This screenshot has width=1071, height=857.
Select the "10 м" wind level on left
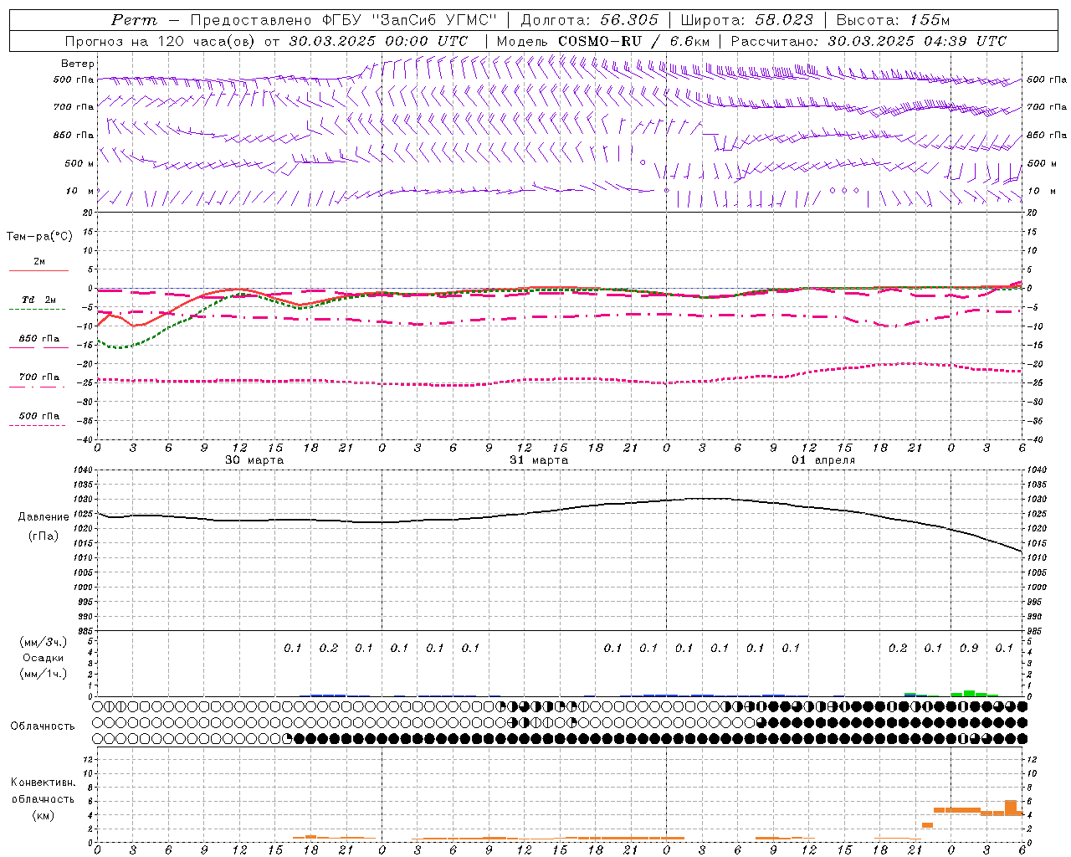[79, 191]
